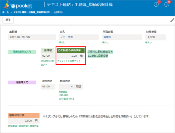Click the 出勤時間 field showing 02:00
This screenshot has width=175, height=133.
(x=48, y=56)
